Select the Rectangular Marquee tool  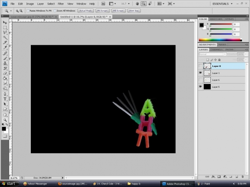click(x=5, y=27)
